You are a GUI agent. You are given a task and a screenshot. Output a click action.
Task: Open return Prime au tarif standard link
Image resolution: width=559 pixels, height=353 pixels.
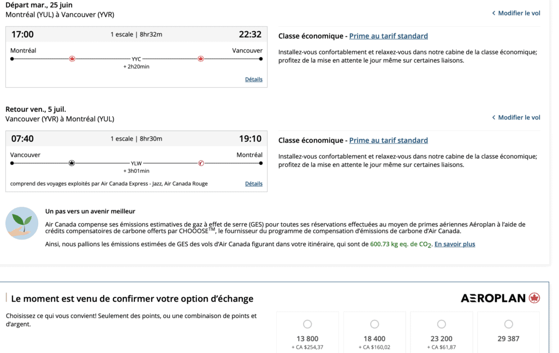388,140
